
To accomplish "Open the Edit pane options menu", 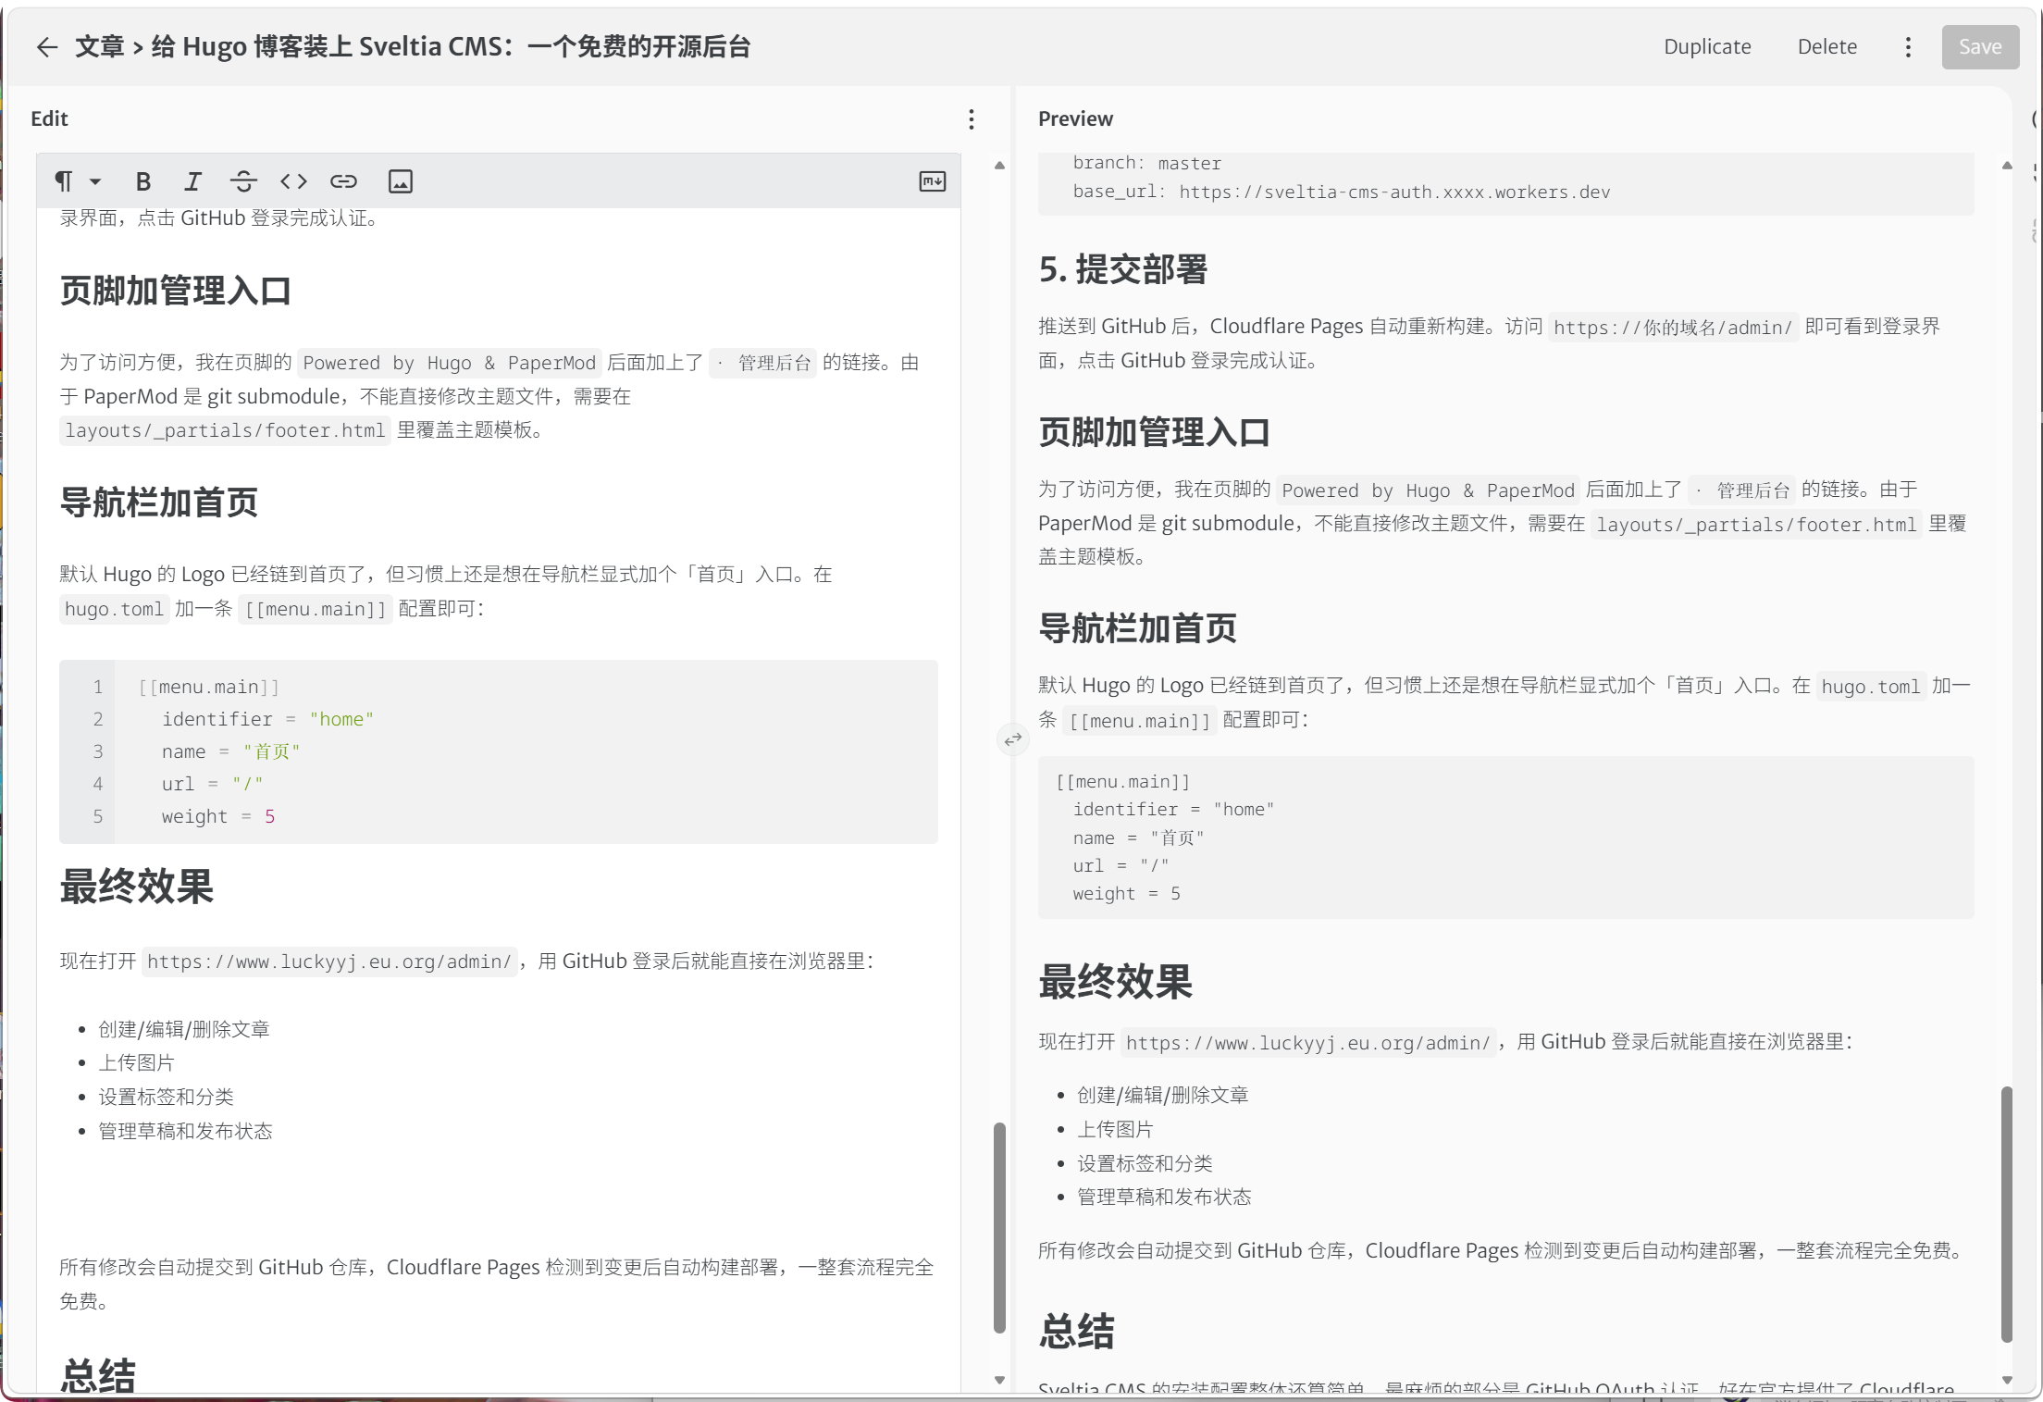I will 971,119.
